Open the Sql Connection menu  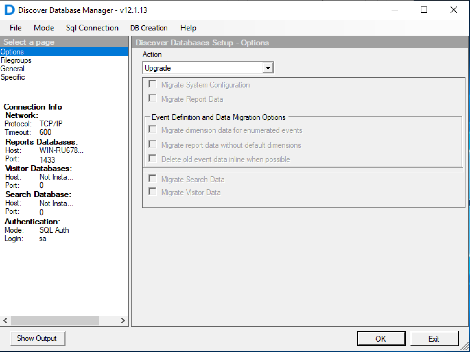[92, 28]
